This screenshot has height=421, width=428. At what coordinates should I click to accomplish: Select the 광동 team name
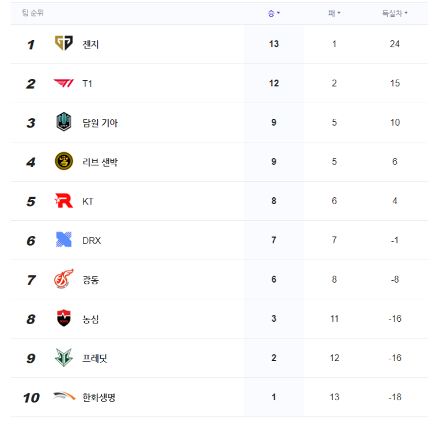coord(91,280)
